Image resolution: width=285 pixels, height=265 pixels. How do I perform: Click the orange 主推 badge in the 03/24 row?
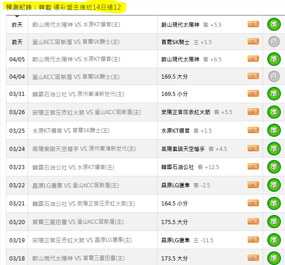253,148
